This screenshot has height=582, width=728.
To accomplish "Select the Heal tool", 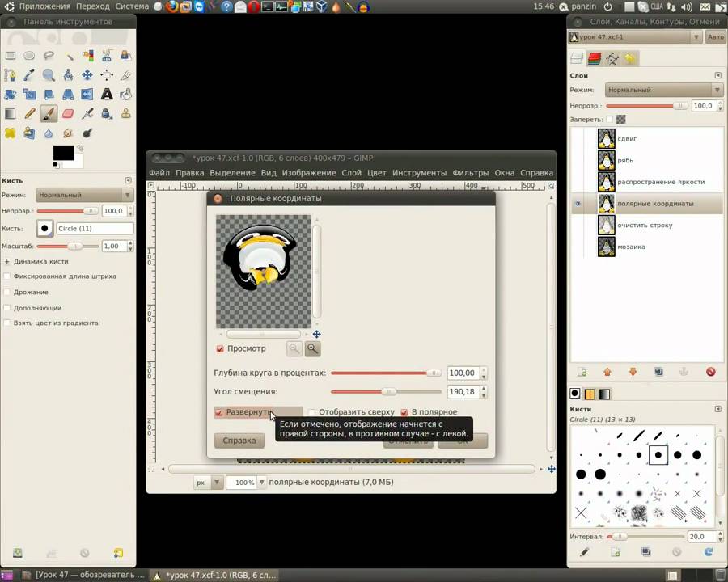I will pyautogui.click(x=11, y=133).
